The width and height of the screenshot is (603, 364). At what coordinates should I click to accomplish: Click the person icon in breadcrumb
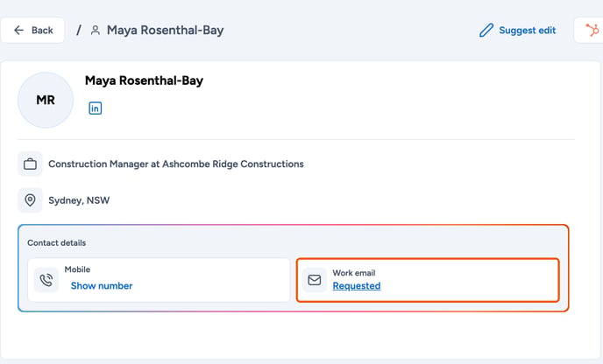[96, 31]
